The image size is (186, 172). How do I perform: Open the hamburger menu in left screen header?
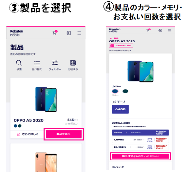pyautogui.click(x=79, y=33)
